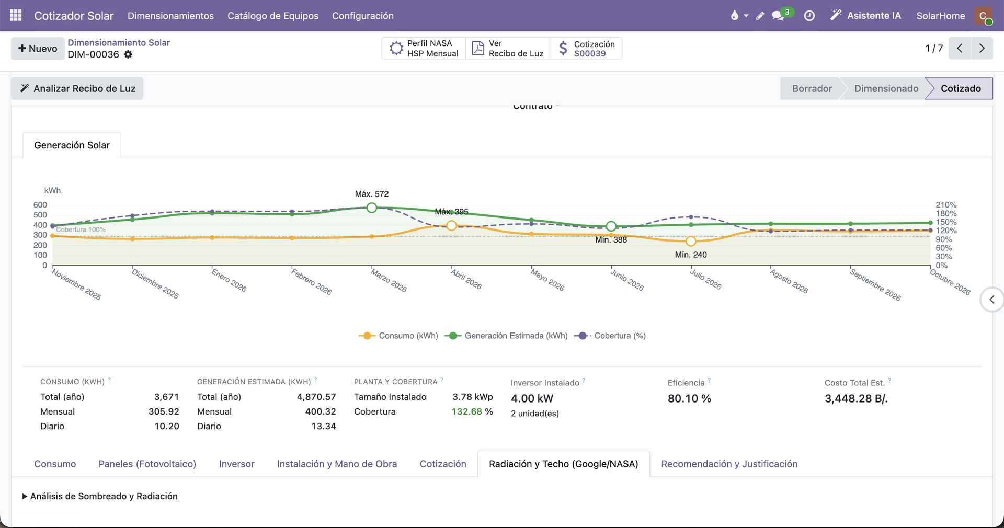1004x528 pixels.
Task: Click the Nuevo button
Action: 38,48
